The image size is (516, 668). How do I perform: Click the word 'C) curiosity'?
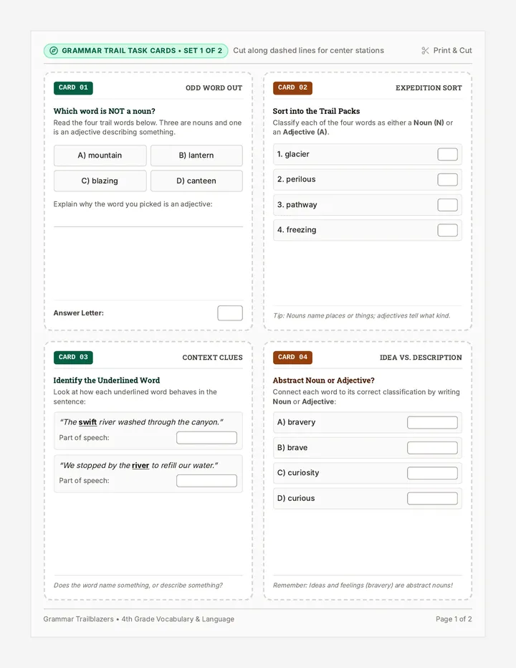click(298, 473)
